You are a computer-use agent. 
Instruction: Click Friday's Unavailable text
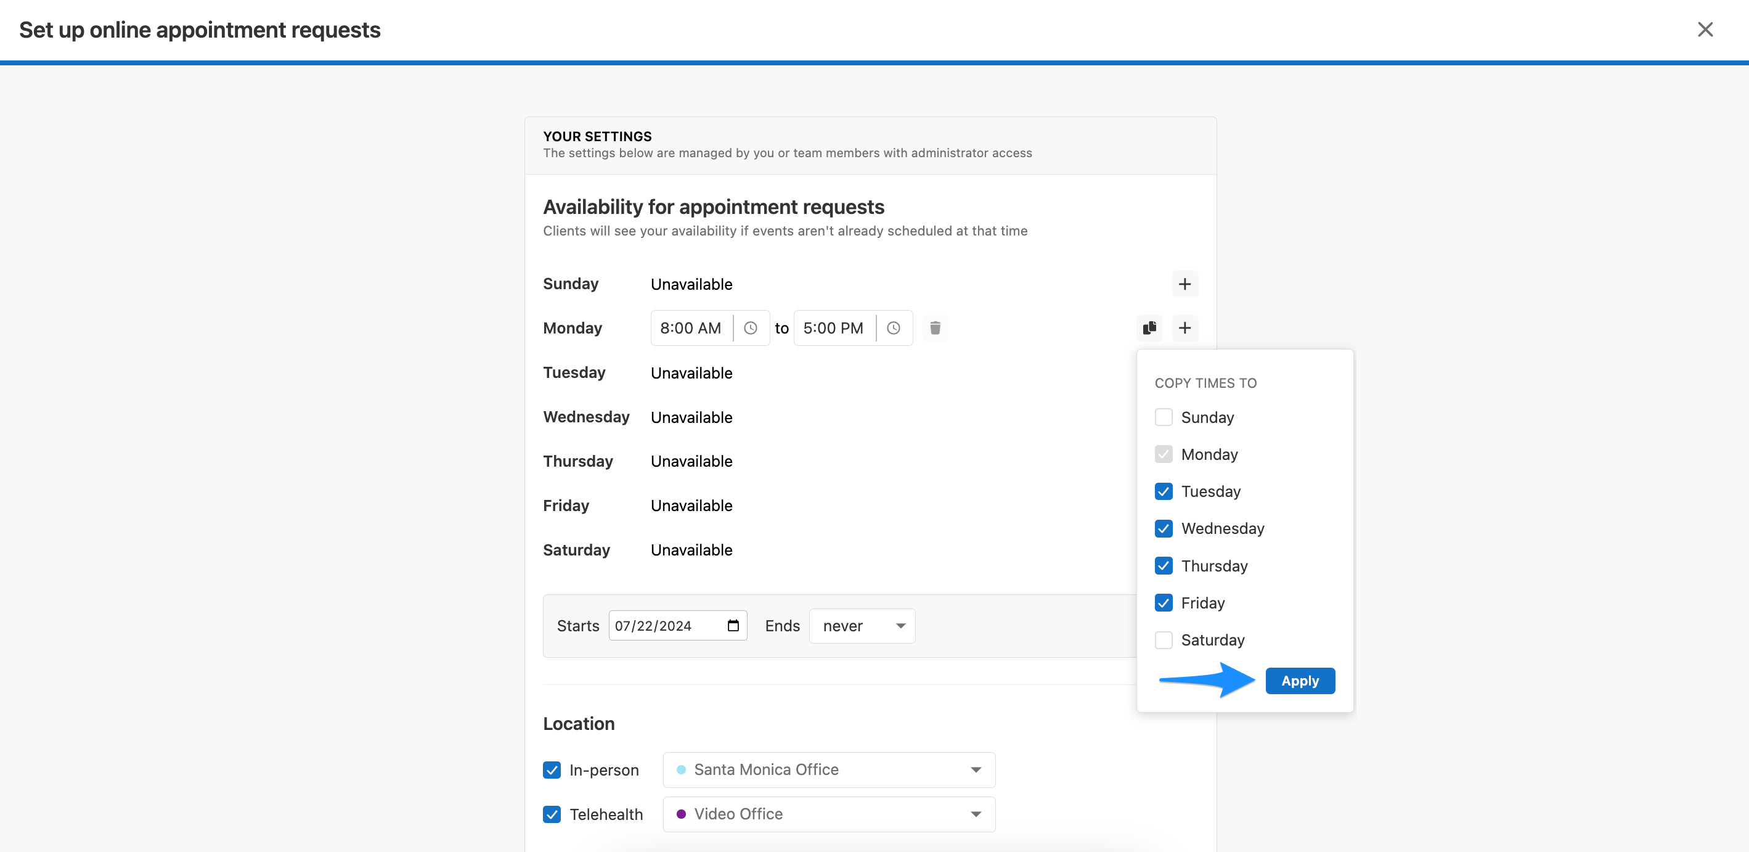pos(691,506)
